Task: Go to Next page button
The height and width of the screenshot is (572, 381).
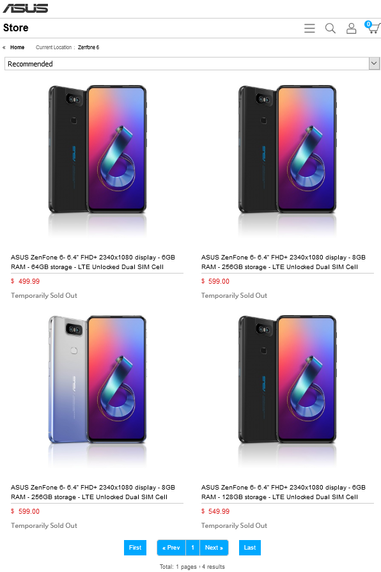Action: (x=214, y=548)
